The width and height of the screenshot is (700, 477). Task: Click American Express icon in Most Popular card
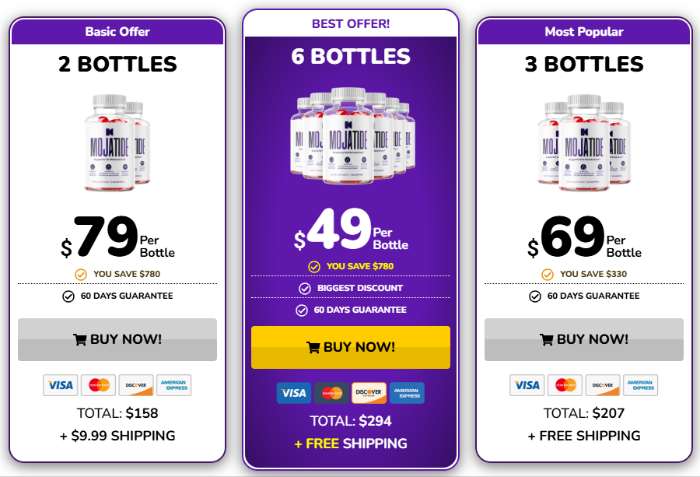coord(640,385)
